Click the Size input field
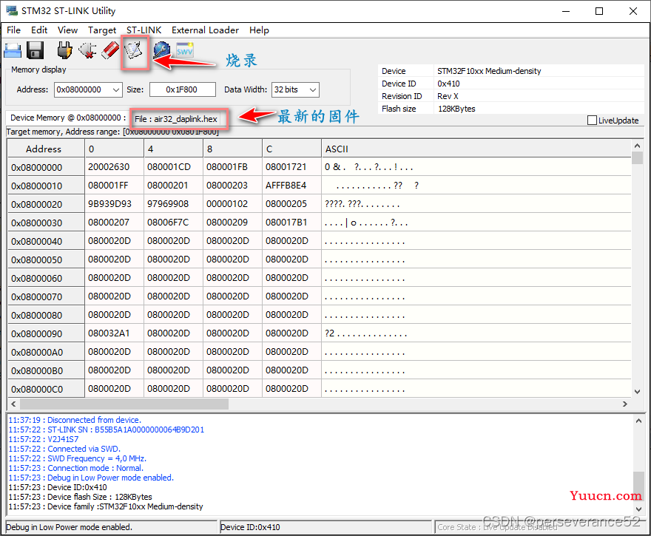 click(x=182, y=89)
